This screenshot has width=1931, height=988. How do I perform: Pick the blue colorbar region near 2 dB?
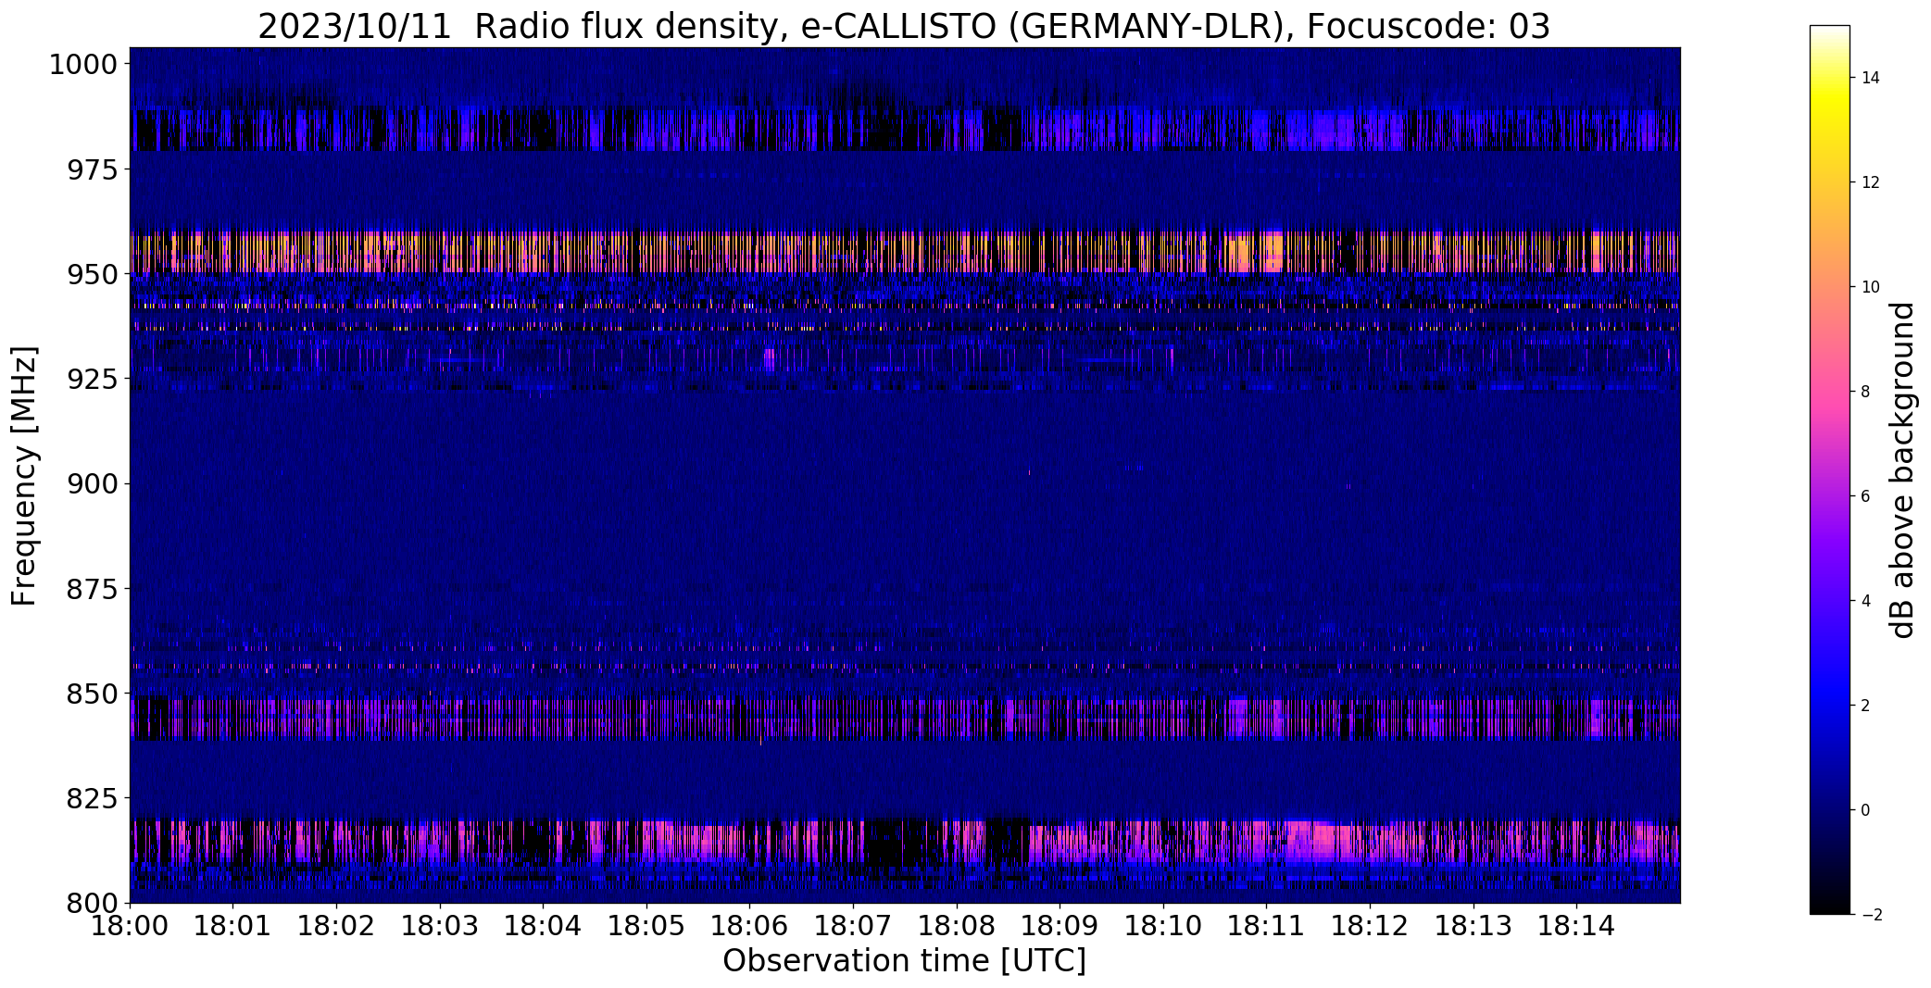1829,706
